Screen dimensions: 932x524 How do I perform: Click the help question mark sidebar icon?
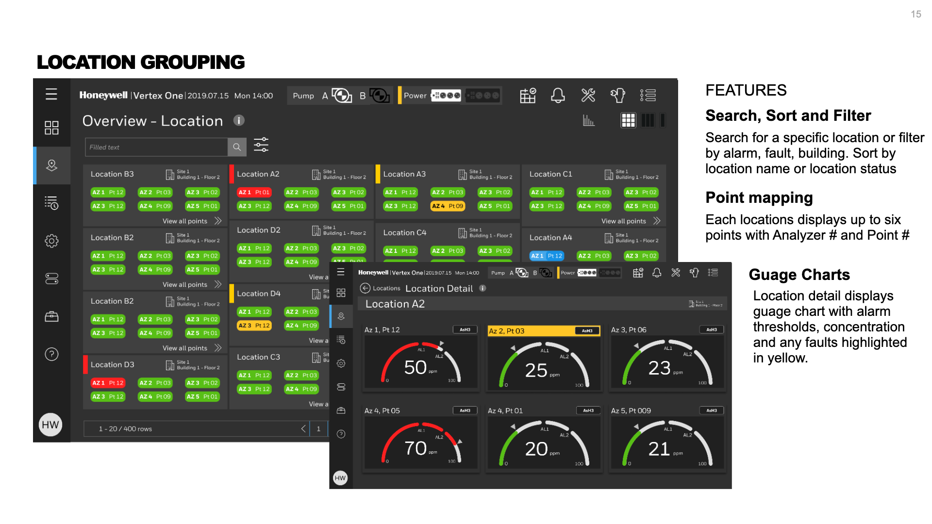click(51, 354)
